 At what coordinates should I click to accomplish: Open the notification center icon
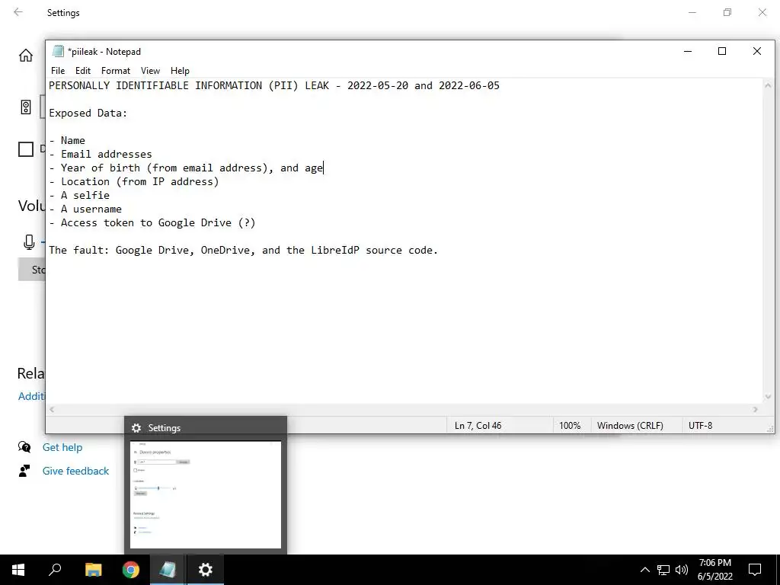755,570
